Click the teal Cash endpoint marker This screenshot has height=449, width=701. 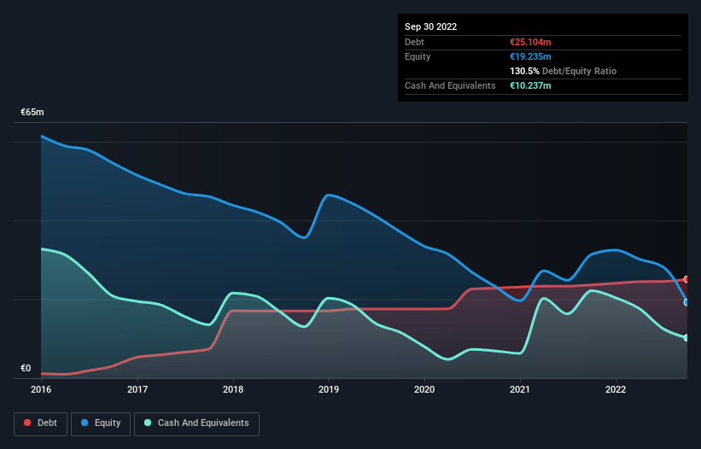click(x=686, y=338)
